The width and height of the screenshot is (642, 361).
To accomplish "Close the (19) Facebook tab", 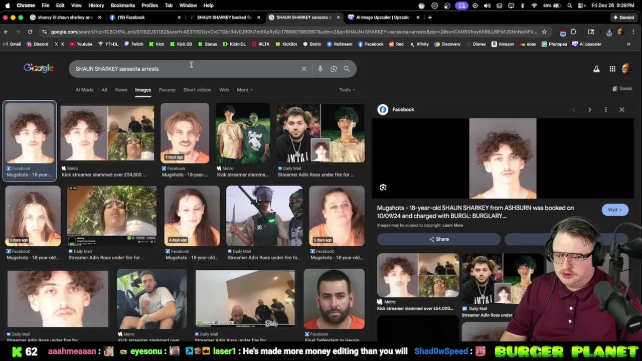I will tap(179, 17).
